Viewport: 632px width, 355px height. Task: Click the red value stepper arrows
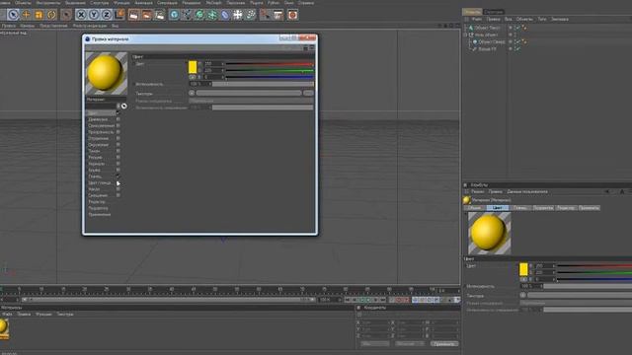223,64
